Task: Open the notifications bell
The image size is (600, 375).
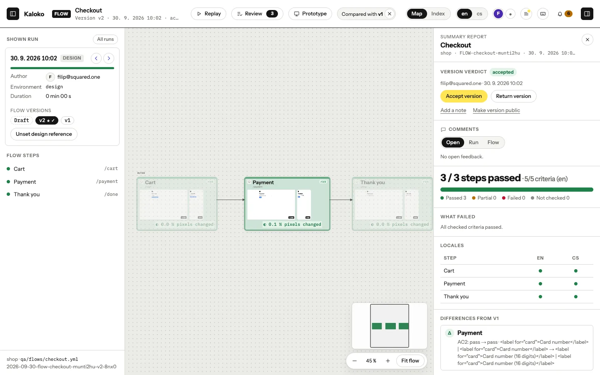Action: tap(560, 14)
